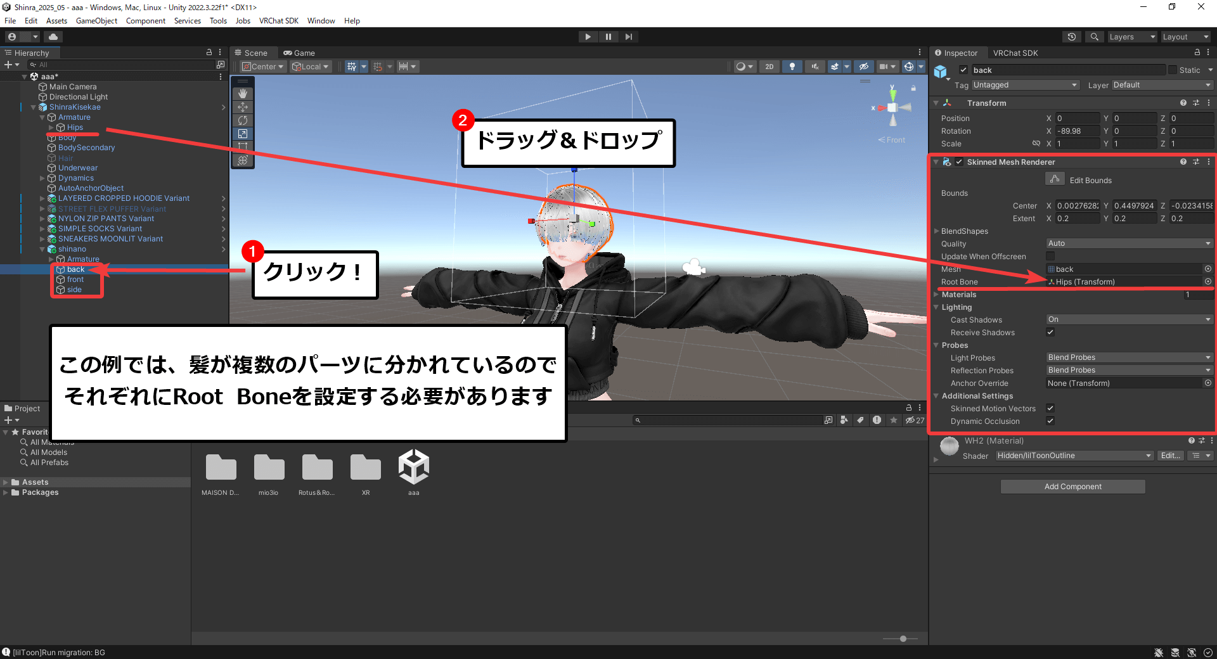Screen dimensions: 1217x659
Task: Select the Scale tool
Action: [243, 134]
